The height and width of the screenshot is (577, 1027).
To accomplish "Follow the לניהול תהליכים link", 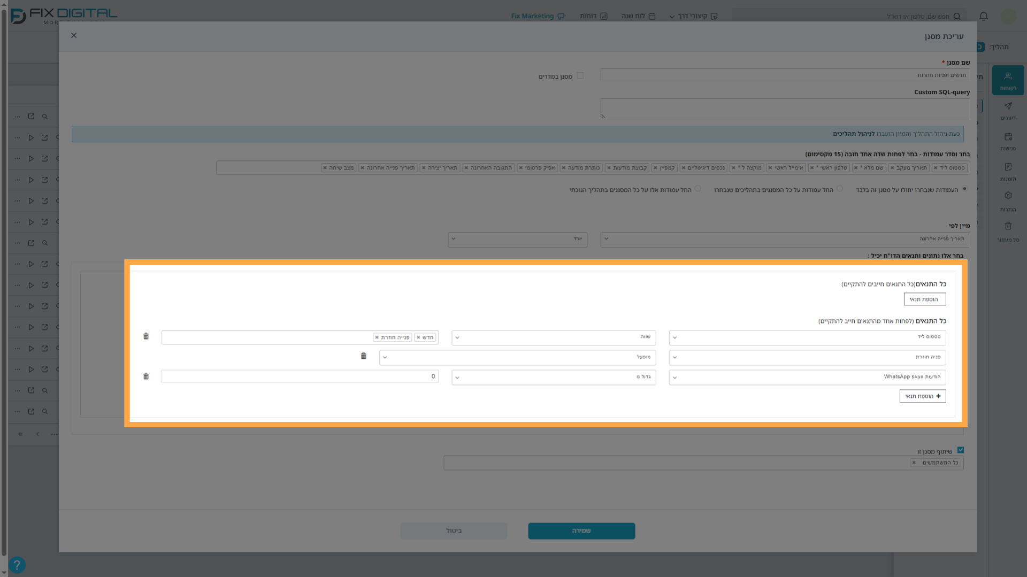I will click(x=854, y=134).
